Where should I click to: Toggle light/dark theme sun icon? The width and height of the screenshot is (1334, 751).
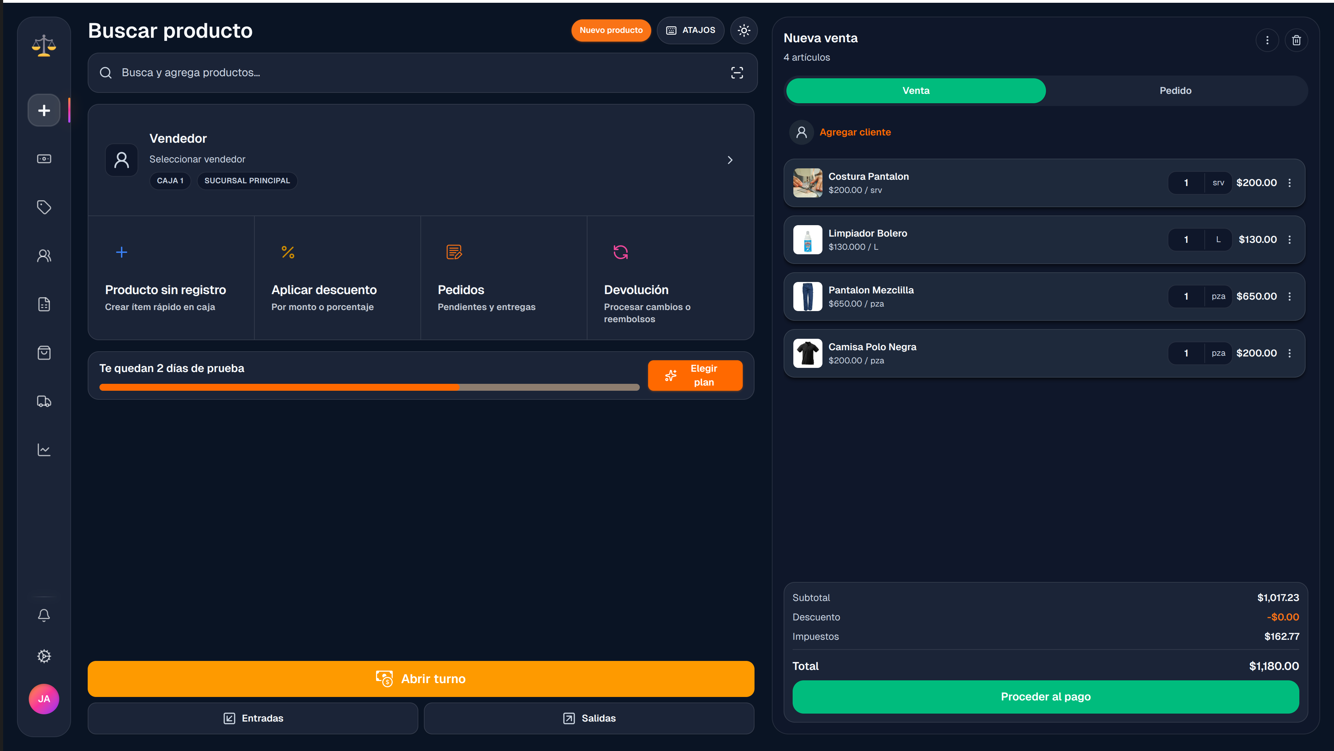744,30
